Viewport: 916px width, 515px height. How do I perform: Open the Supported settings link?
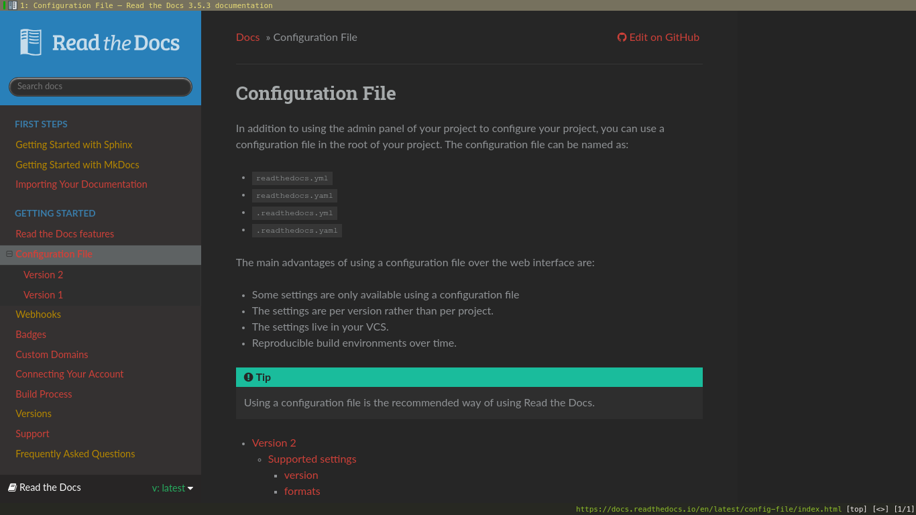click(x=312, y=459)
